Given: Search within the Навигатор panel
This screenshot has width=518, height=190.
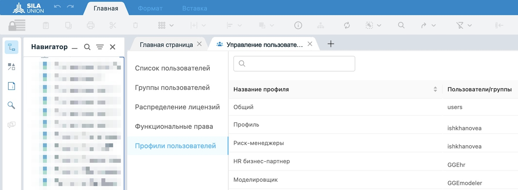Looking at the screenshot, I should pos(87,47).
